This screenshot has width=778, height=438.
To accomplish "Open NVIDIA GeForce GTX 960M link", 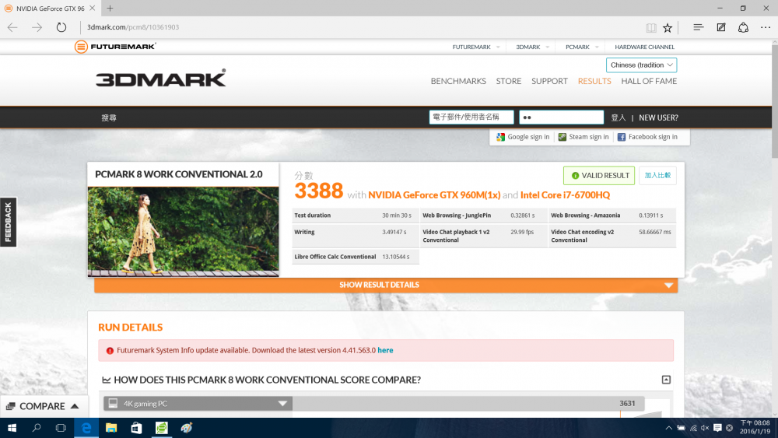I will (x=434, y=195).
